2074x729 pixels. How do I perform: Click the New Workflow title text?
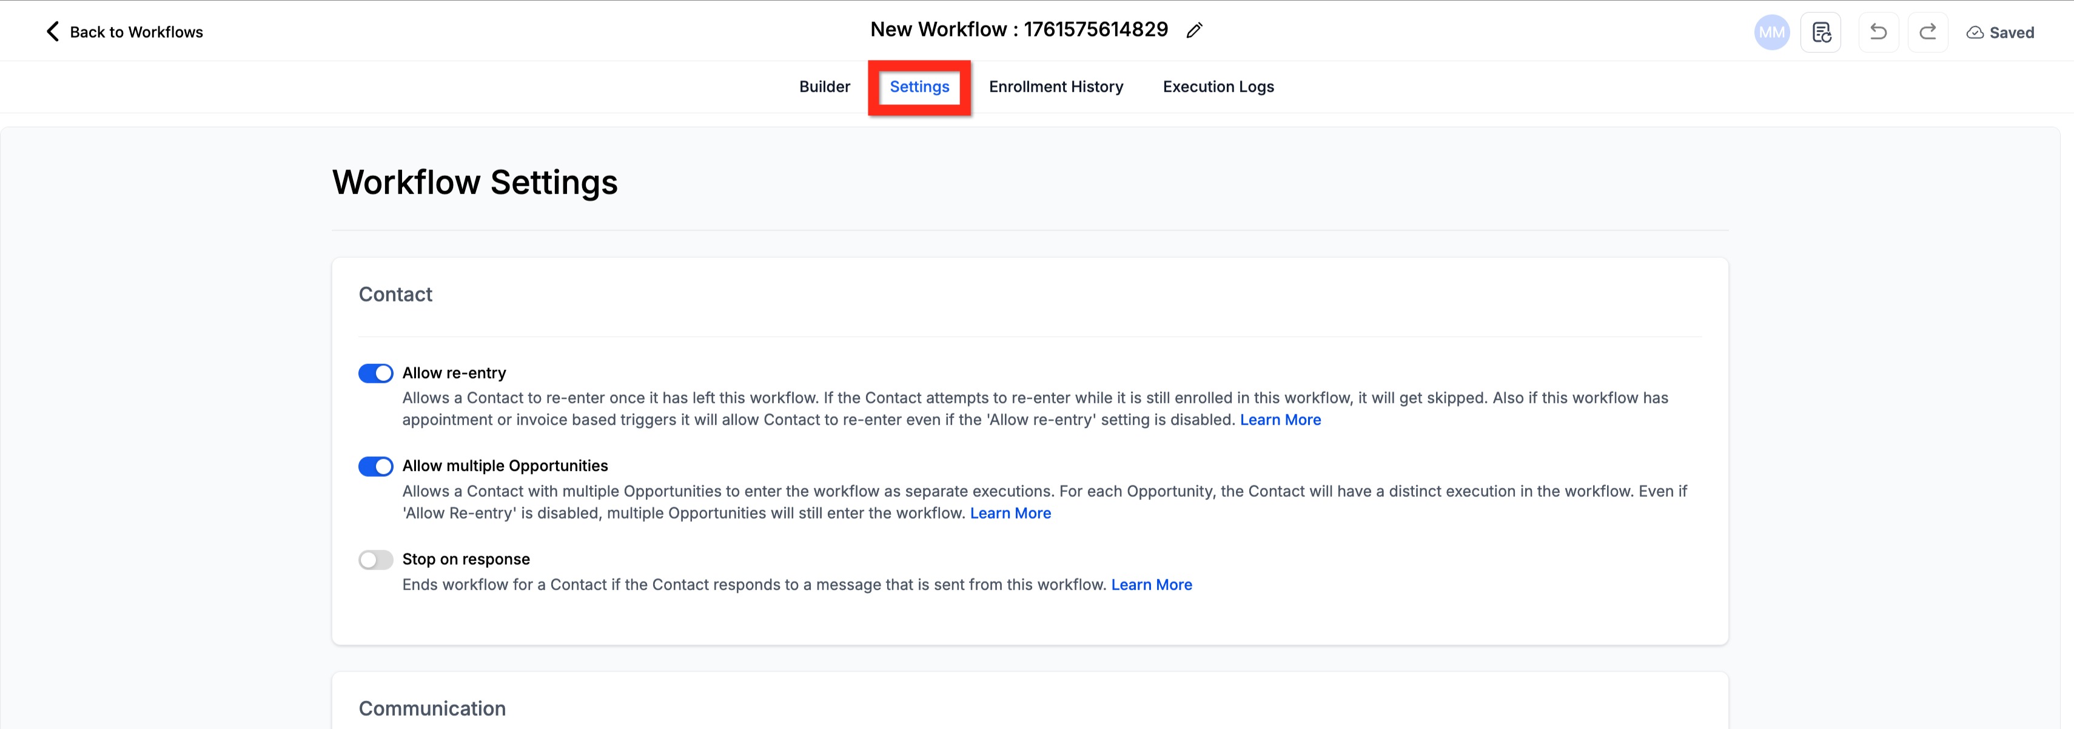(x=1018, y=30)
